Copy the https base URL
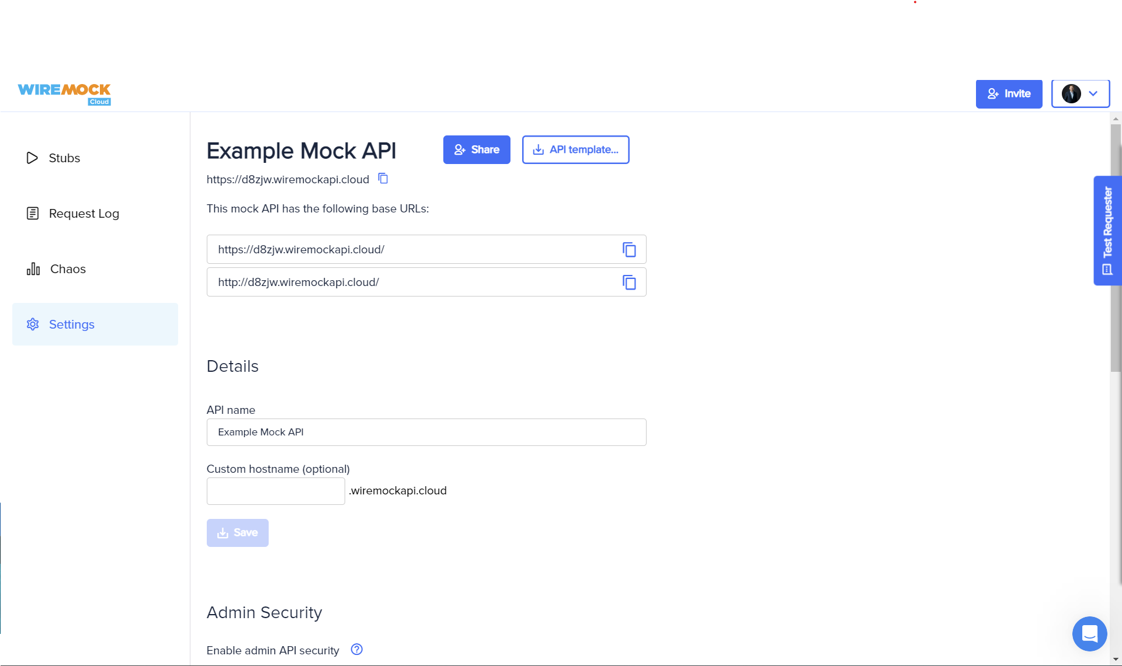The image size is (1122, 666). [x=629, y=250]
